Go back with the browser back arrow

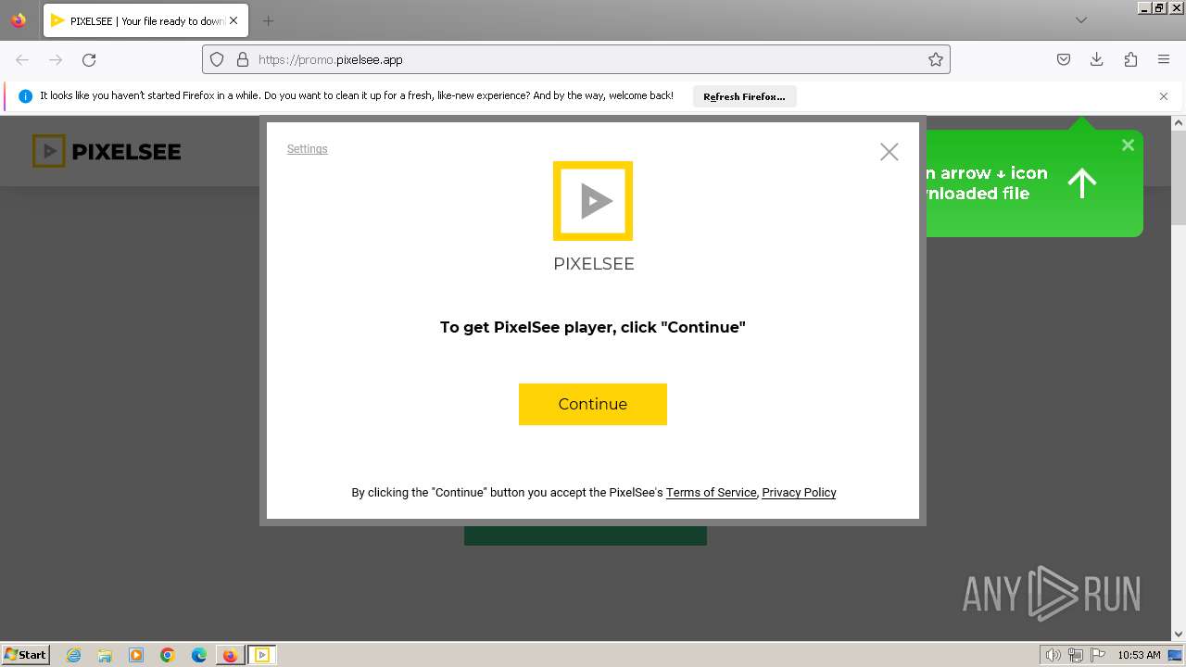[x=22, y=59]
